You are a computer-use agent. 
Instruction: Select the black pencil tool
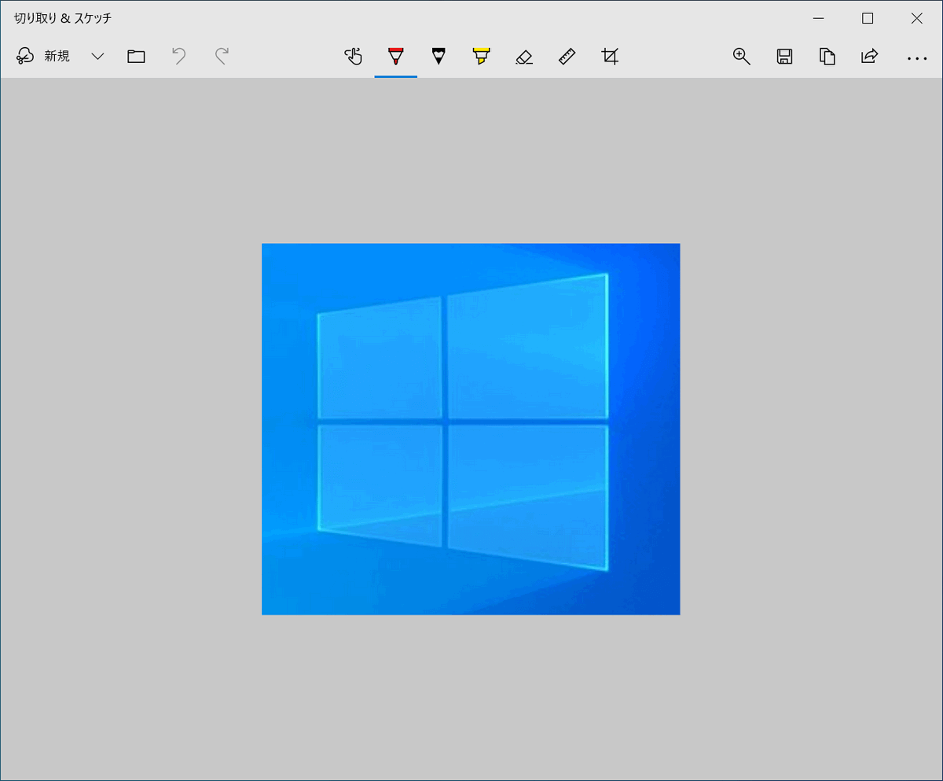pyautogui.click(x=438, y=56)
